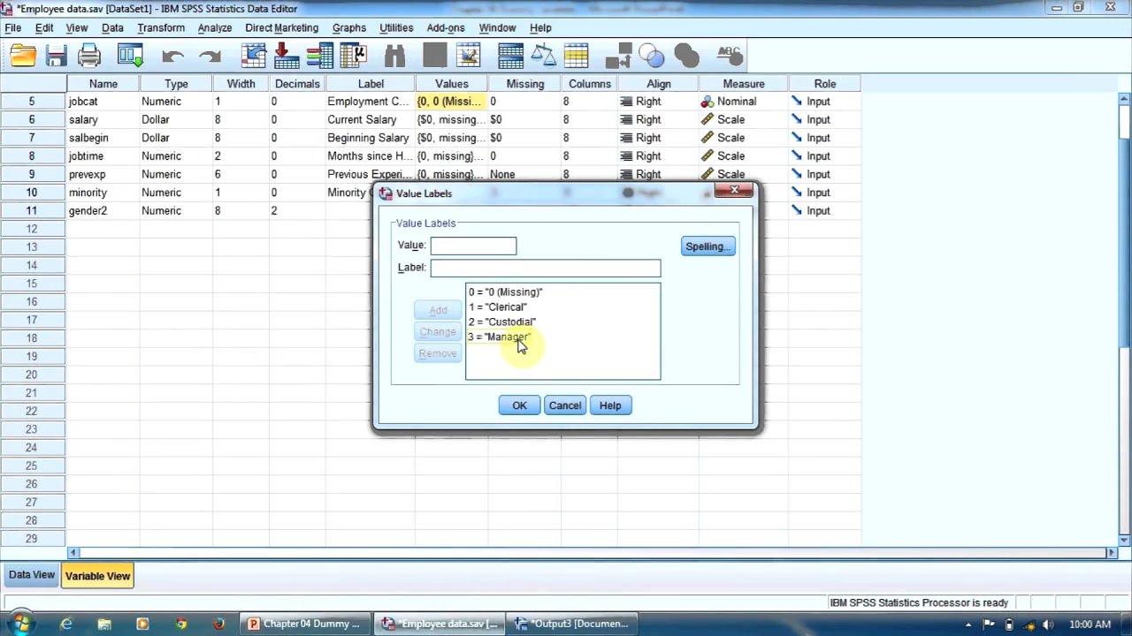Screen dimensions: 1132x636
Task: Open the Windows Start button
Action: (x=19, y=624)
